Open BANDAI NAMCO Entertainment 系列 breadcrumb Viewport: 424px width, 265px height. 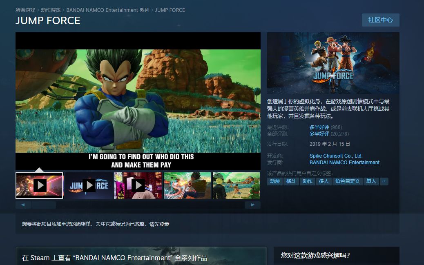tap(108, 10)
